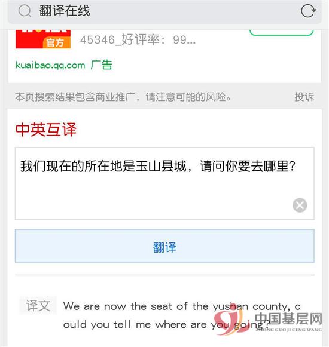Clear the input with the gray X icon
The image size is (329, 347).
(300, 205)
